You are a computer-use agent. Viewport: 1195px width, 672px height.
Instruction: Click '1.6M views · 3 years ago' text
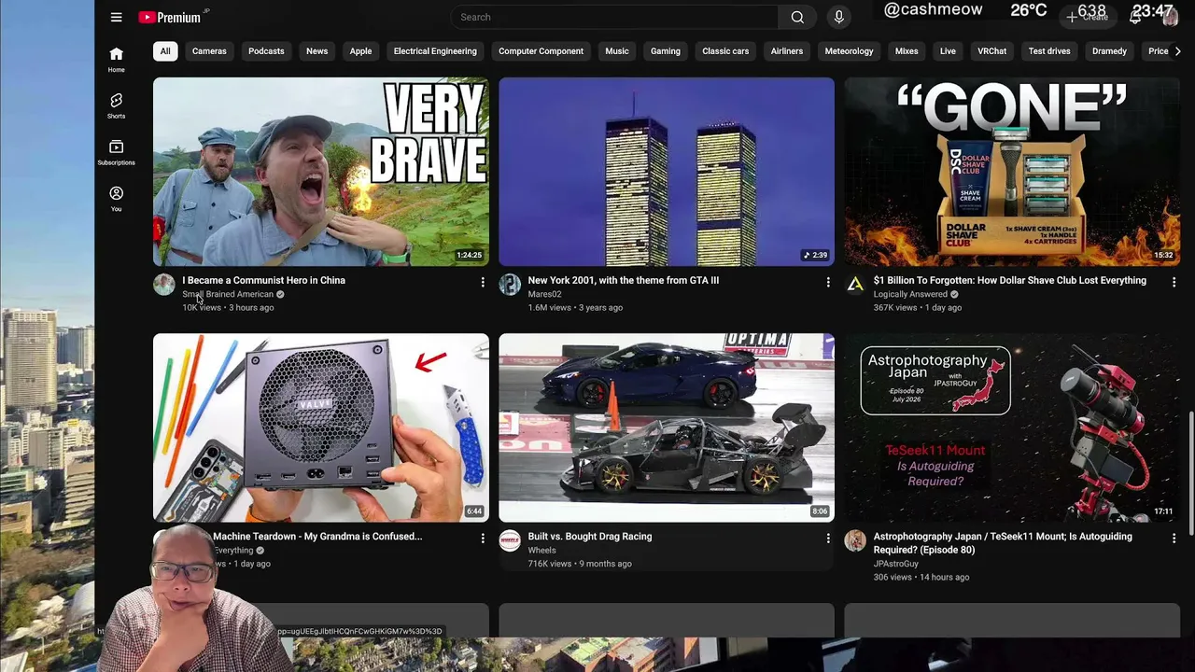tap(575, 308)
